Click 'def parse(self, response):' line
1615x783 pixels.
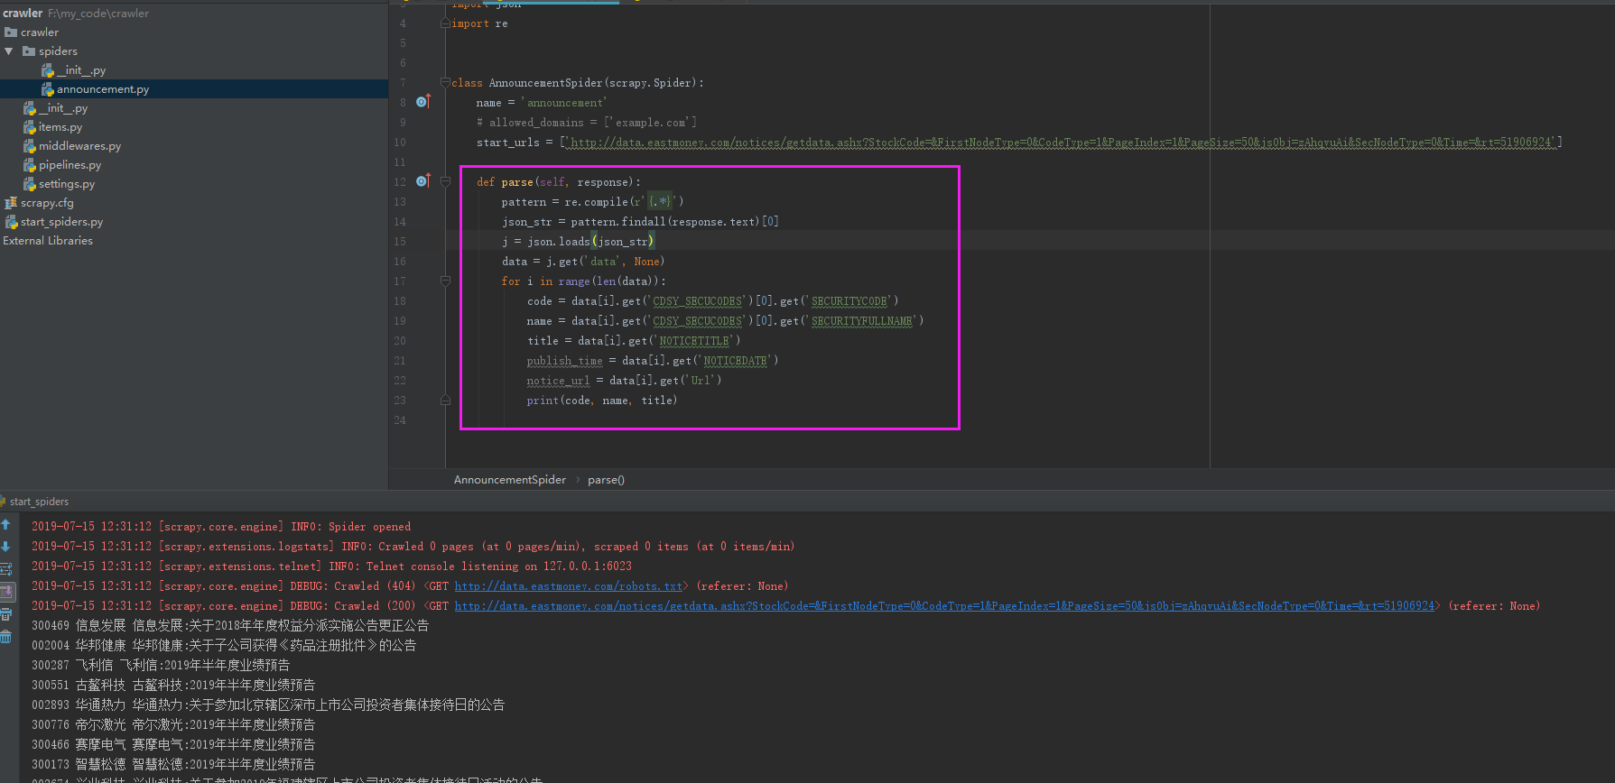click(x=558, y=182)
